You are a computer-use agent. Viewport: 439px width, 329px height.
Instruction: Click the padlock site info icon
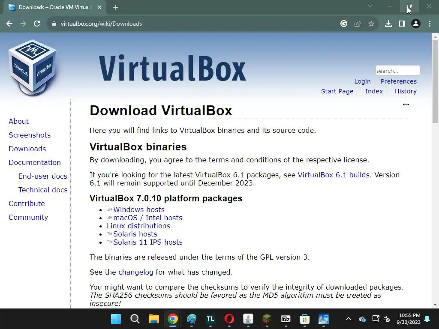coord(54,24)
